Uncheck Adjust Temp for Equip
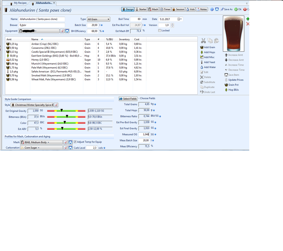The height and width of the screenshot is (251, 283). click(75, 142)
